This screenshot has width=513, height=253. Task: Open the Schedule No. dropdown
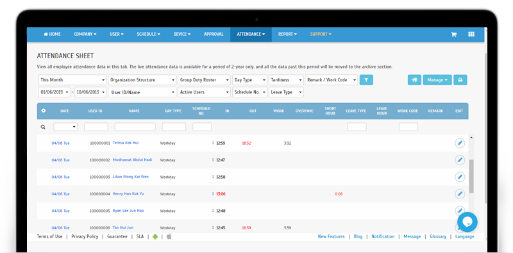[249, 92]
